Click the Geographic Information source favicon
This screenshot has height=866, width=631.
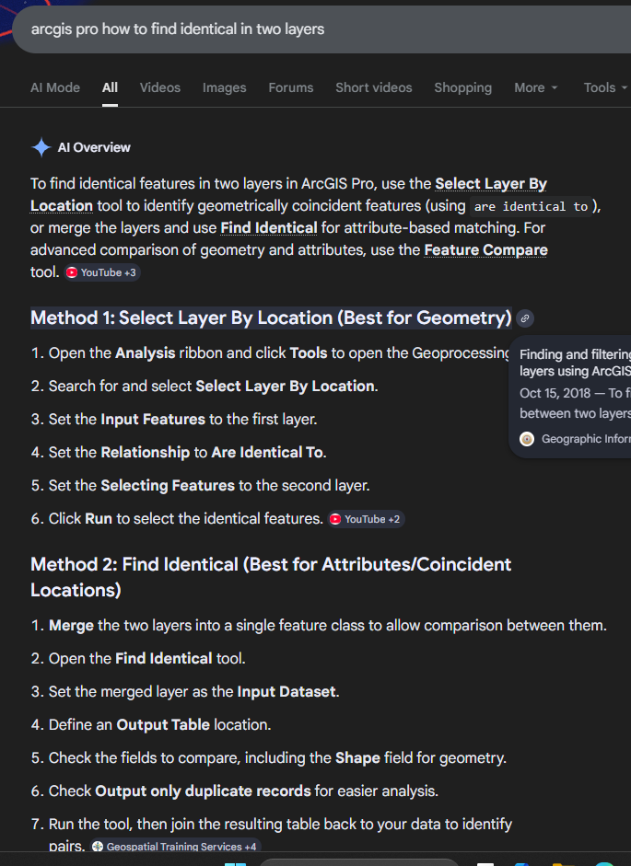[x=527, y=439]
